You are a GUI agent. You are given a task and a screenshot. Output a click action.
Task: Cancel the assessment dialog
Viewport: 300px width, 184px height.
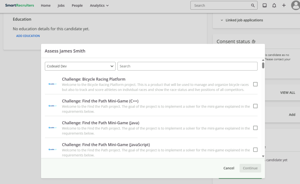click(x=229, y=168)
